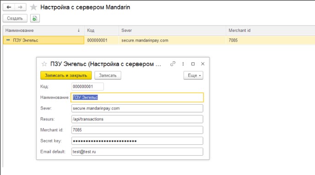The height and width of the screenshot is (175, 315).
Task: Get link to the object via the chain icon
Action: click(x=173, y=64)
